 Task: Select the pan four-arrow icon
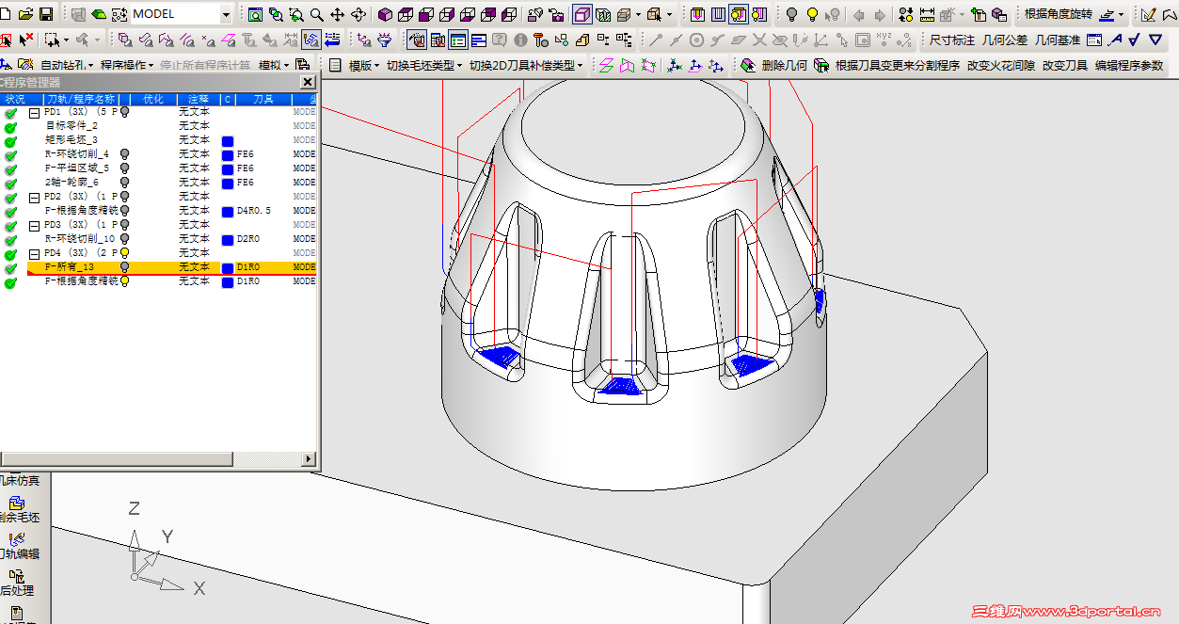click(337, 14)
